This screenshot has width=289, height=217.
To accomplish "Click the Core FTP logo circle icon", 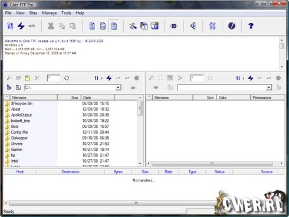I will [232, 26].
